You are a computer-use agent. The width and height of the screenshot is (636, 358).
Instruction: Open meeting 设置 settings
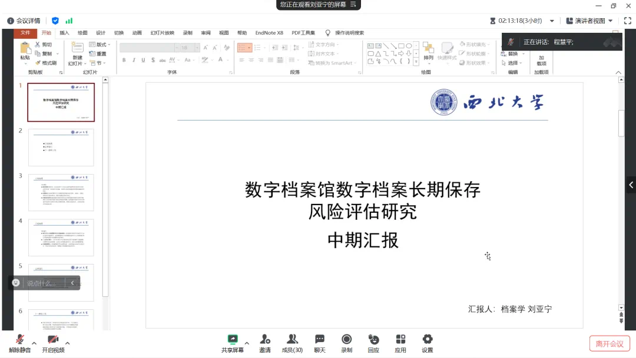[x=428, y=340]
